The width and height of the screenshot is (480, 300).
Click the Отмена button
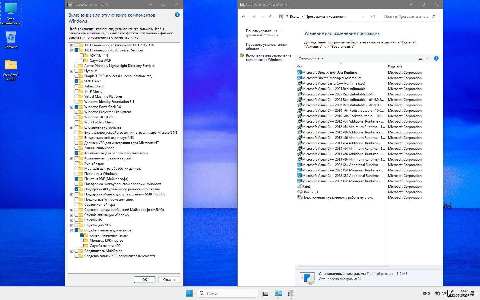pyautogui.click(x=169, y=279)
